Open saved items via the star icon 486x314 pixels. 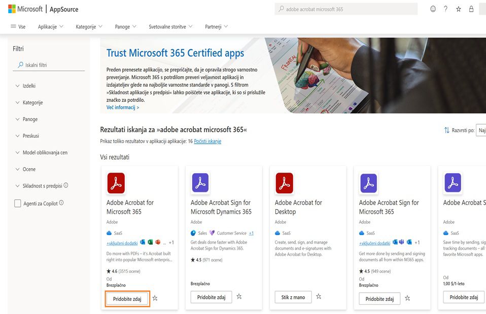pos(458,9)
